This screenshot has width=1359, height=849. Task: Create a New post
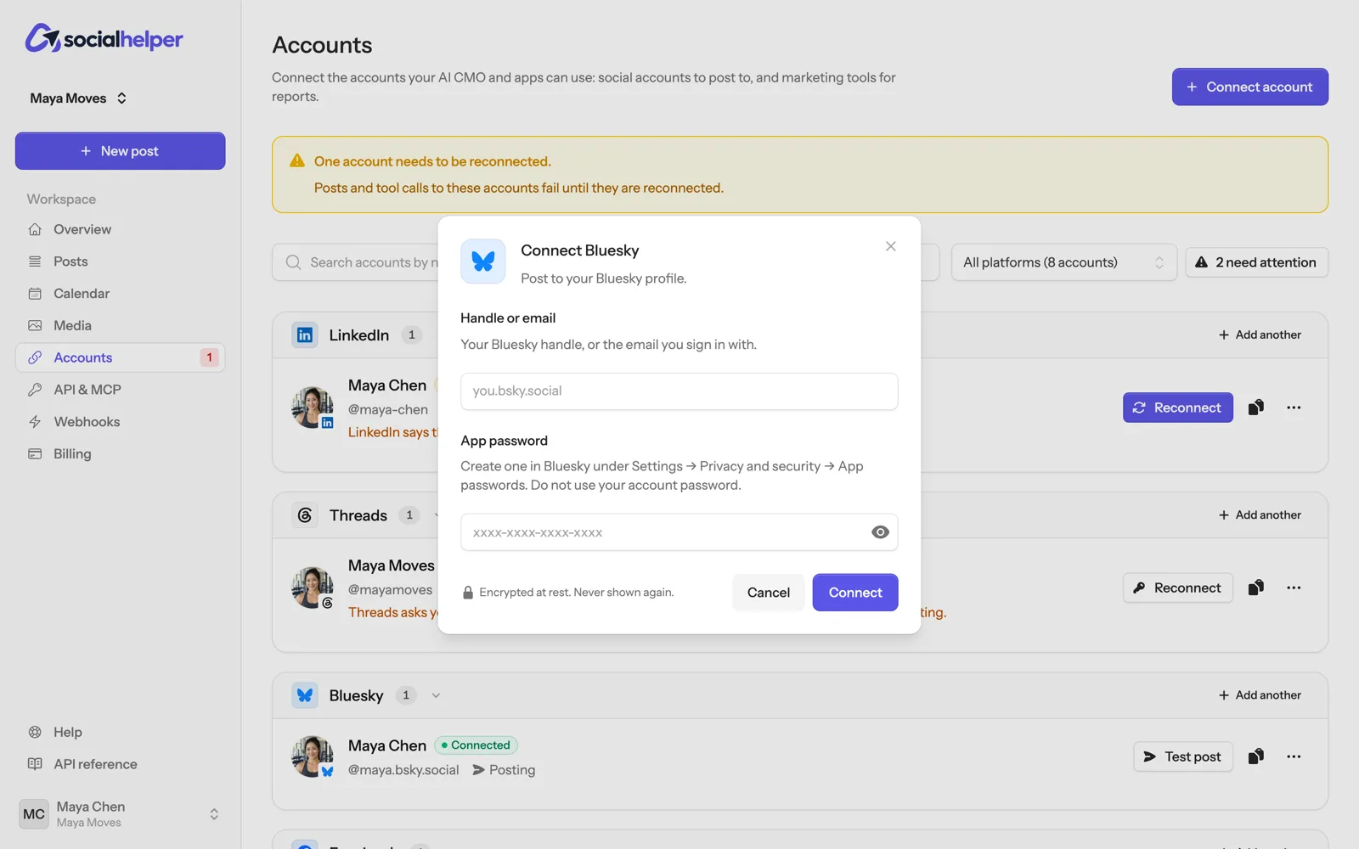pos(120,151)
